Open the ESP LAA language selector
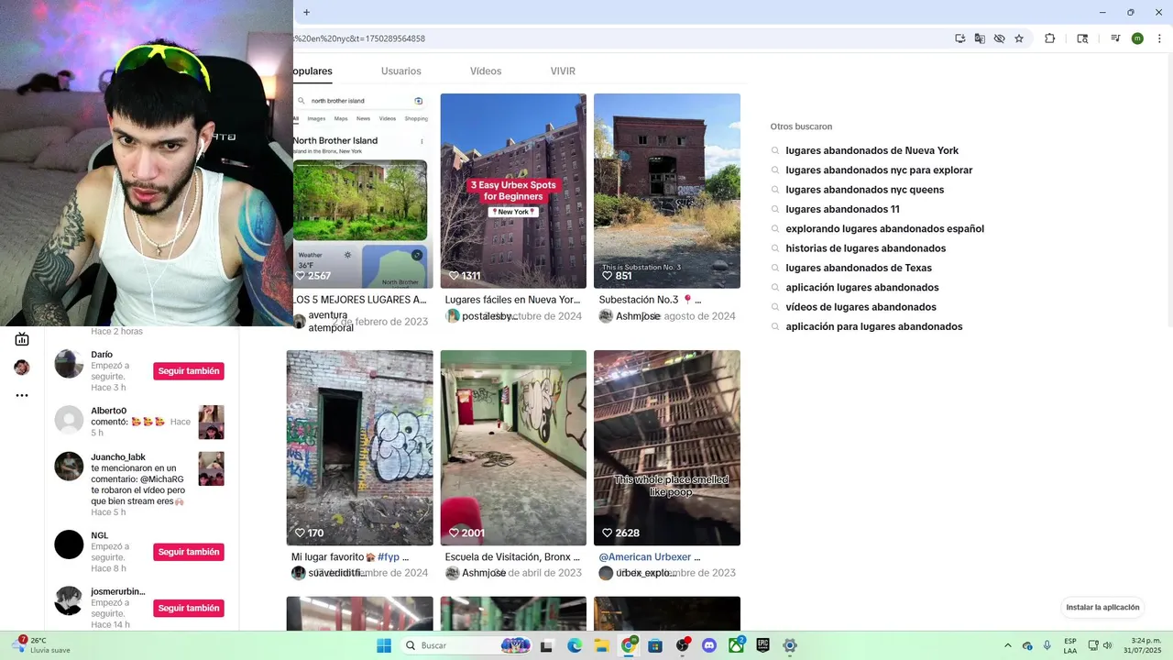 (1070, 645)
